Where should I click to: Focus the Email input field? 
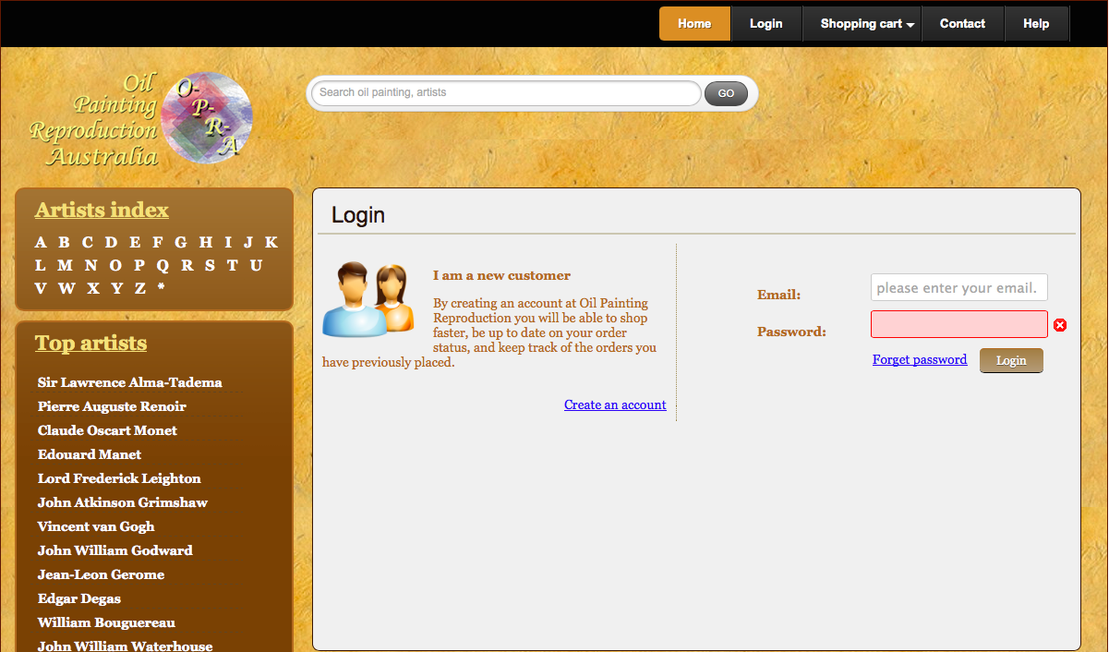coord(958,287)
